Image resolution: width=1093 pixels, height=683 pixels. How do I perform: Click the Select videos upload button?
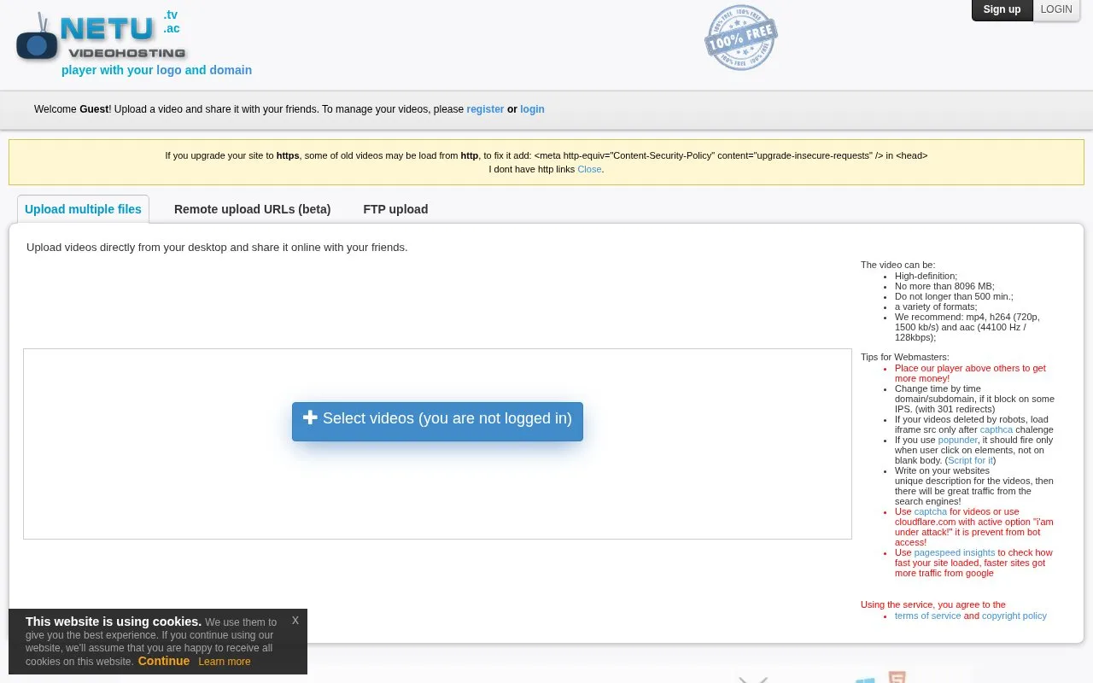coord(437,422)
